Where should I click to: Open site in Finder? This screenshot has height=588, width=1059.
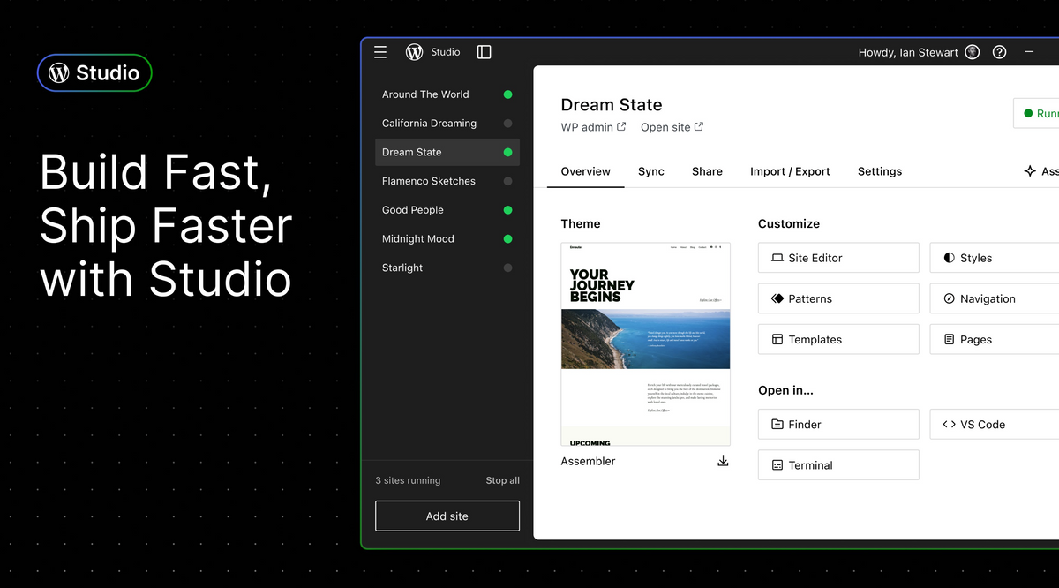coord(838,424)
